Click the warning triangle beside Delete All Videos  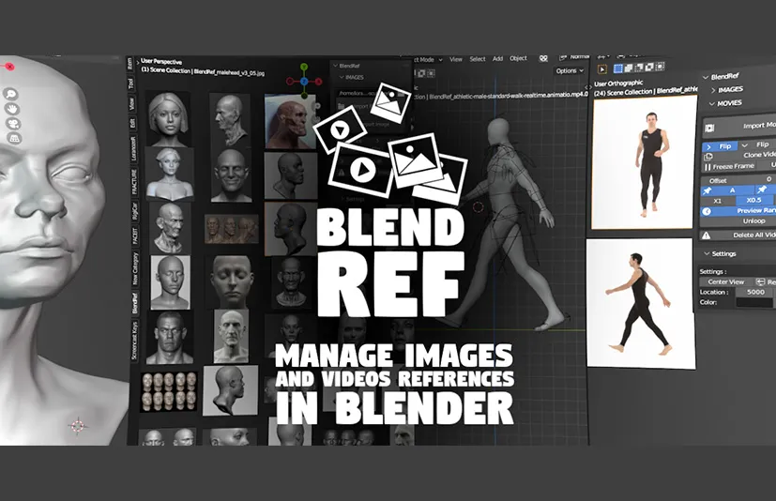point(707,235)
